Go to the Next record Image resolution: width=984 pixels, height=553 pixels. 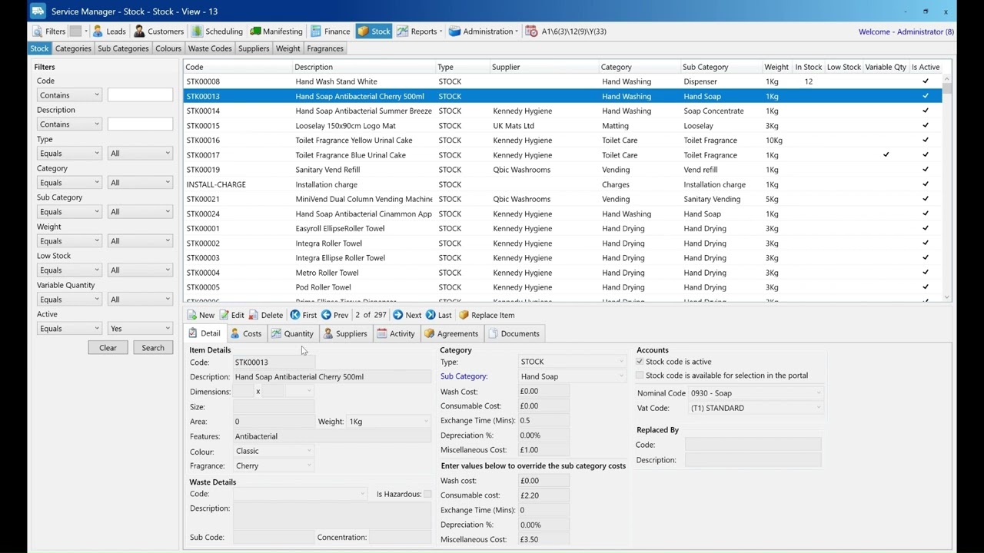(407, 315)
